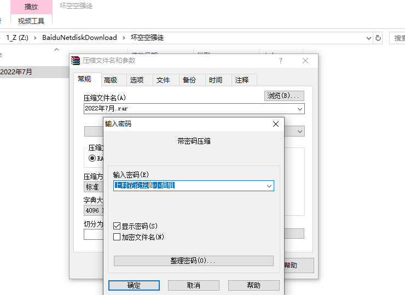Viewport: 405px width, 295px height.
Task: Open 整理密码(O)... password manager
Action: (193, 261)
